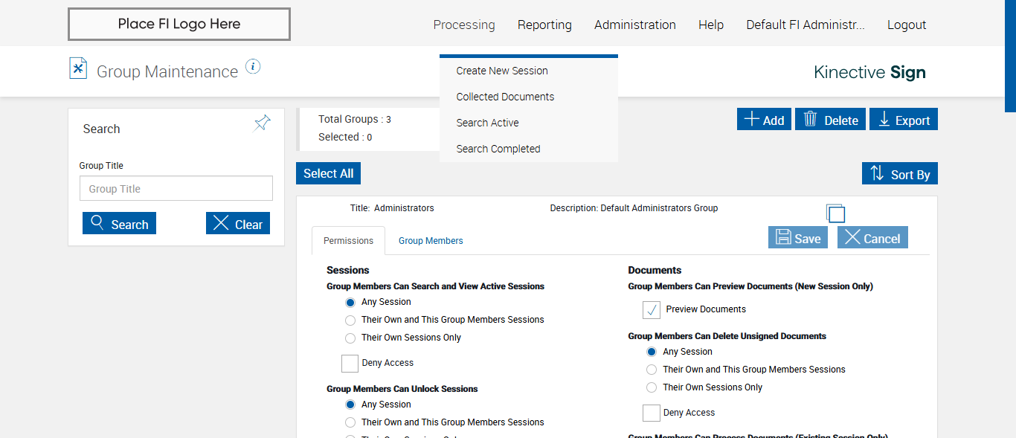Screen dimensions: 1016x438
Task: Check the Preview Documents checkbox
Action: click(x=652, y=310)
